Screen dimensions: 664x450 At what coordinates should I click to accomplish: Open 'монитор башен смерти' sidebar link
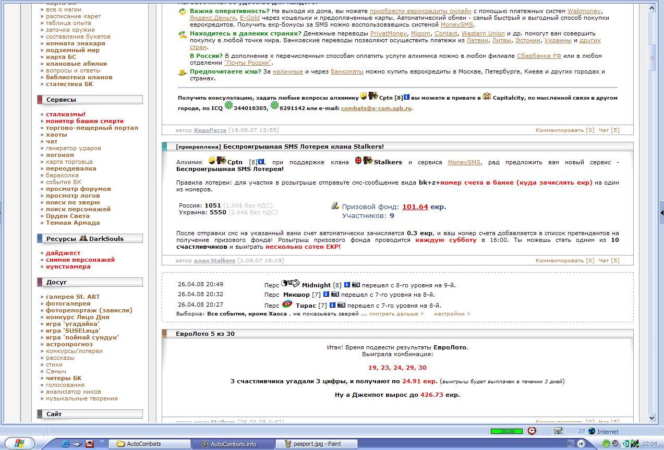84,121
